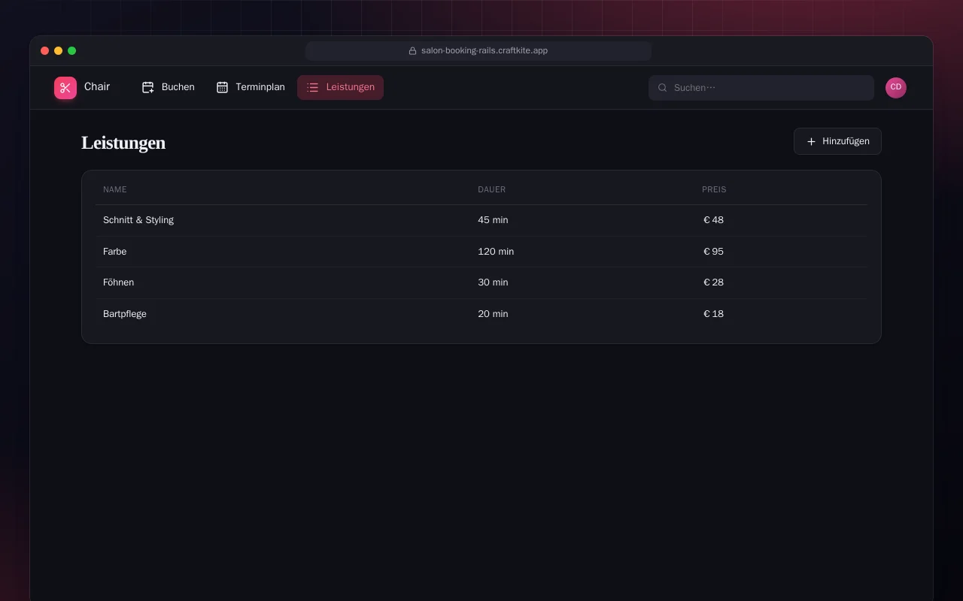This screenshot has height=601, width=963.
Task: Click the Chair scissors logo icon
Action: pos(65,88)
